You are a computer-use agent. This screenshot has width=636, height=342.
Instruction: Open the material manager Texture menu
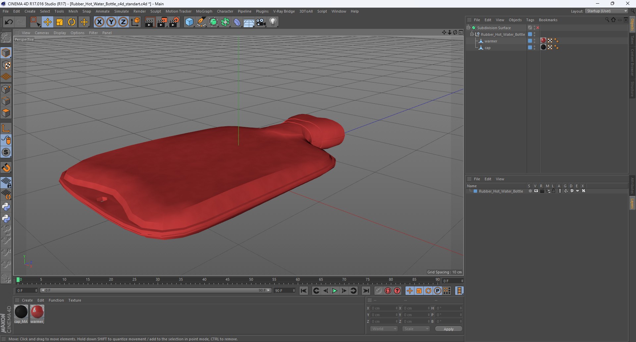[75, 300]
